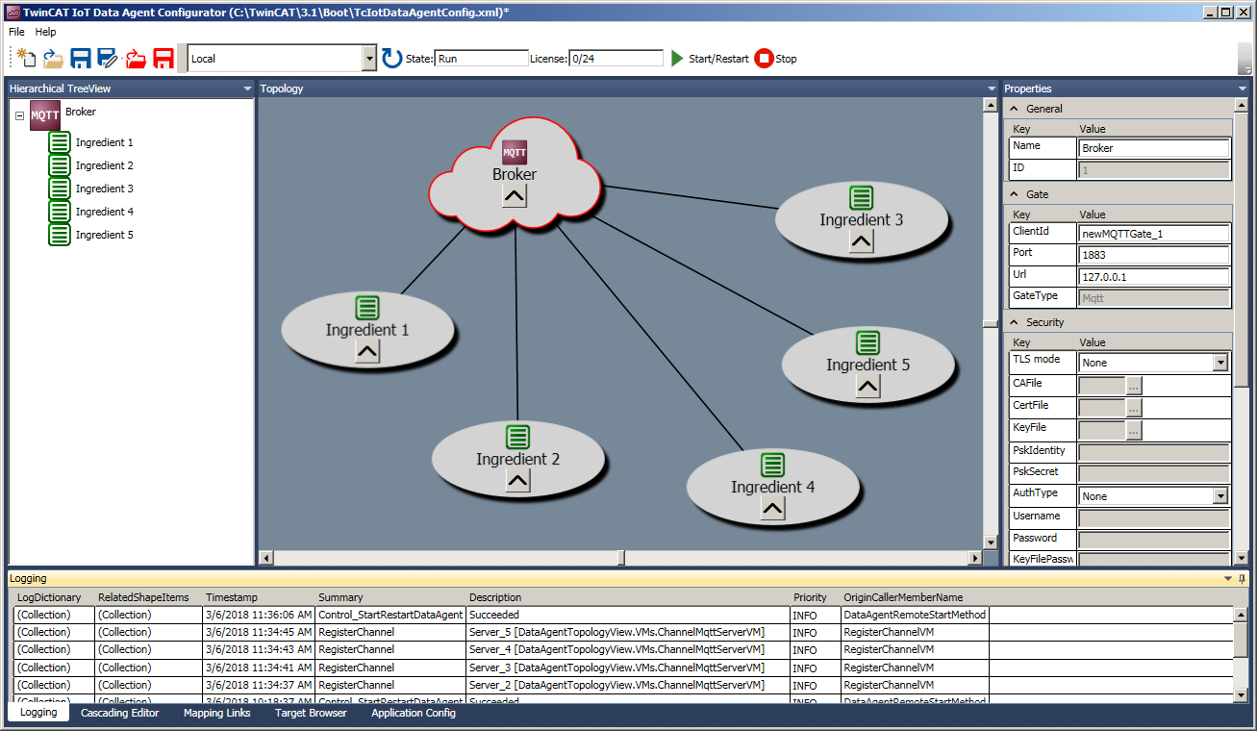Click the Name field containing Broker
Screen dimensions: 1257x731
click(1154, 148)
